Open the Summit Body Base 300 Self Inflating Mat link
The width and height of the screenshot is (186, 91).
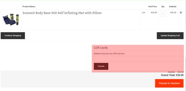coord(62,13)
